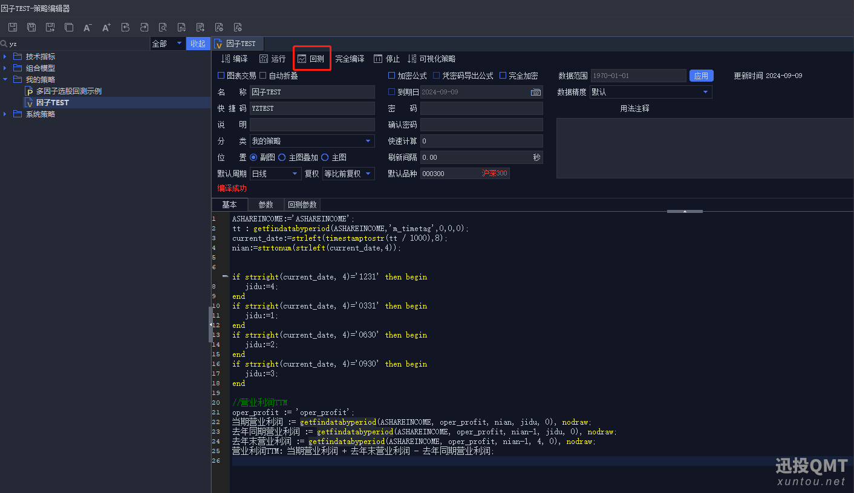Expand the 系统策略 tree node
Image resolution: width=854 pixels, height=493 pixels.
pyautogui.click(x=5, y=114)
